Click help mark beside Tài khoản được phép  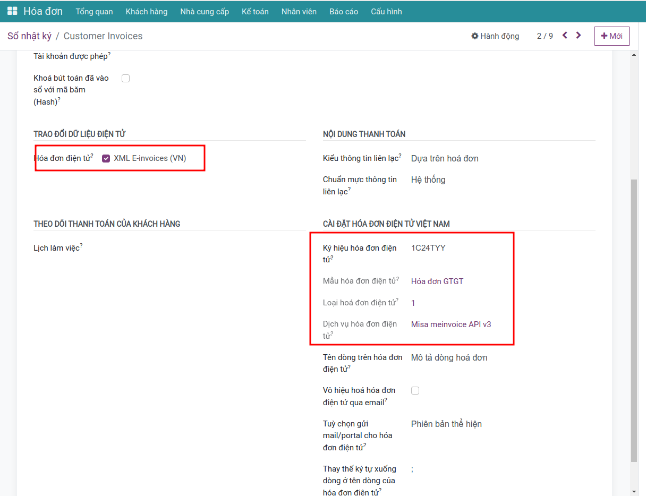(x=109, y=54)
